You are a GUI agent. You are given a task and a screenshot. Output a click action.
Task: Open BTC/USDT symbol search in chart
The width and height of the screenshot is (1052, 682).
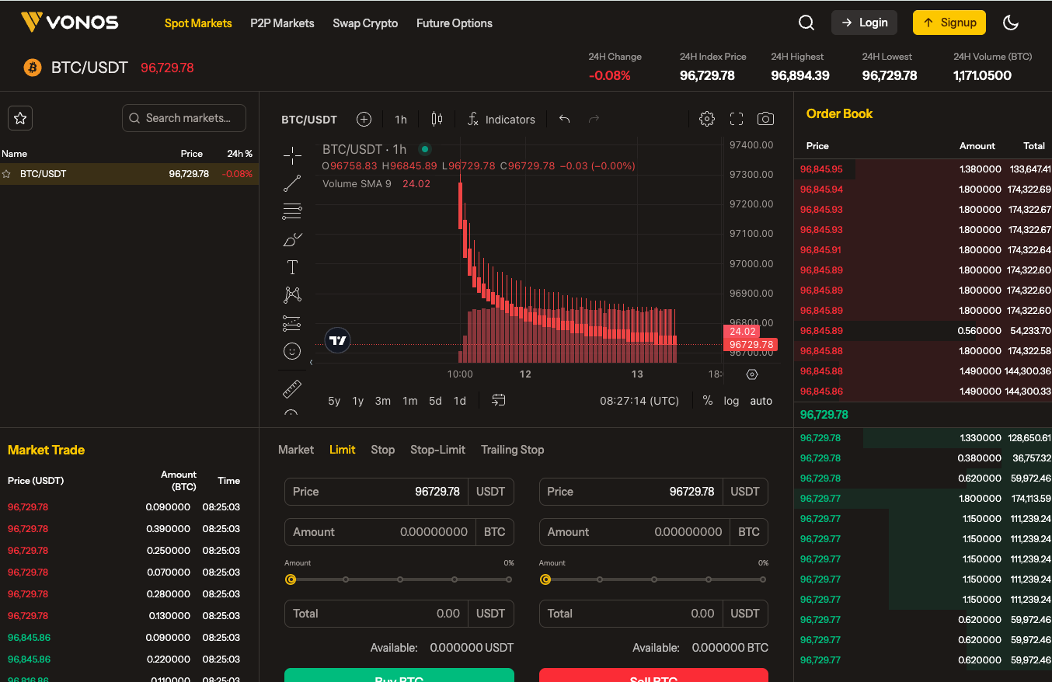point(309,119)
